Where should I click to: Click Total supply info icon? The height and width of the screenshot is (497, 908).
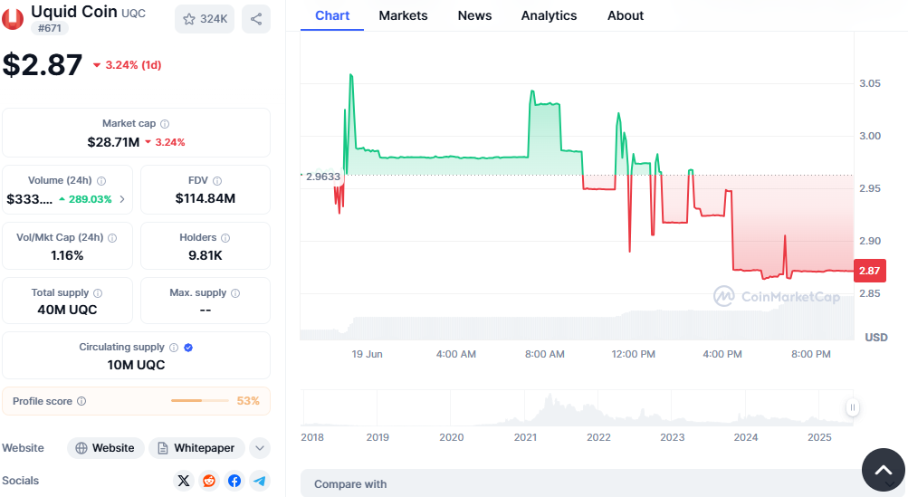click(x=98, y=293)
